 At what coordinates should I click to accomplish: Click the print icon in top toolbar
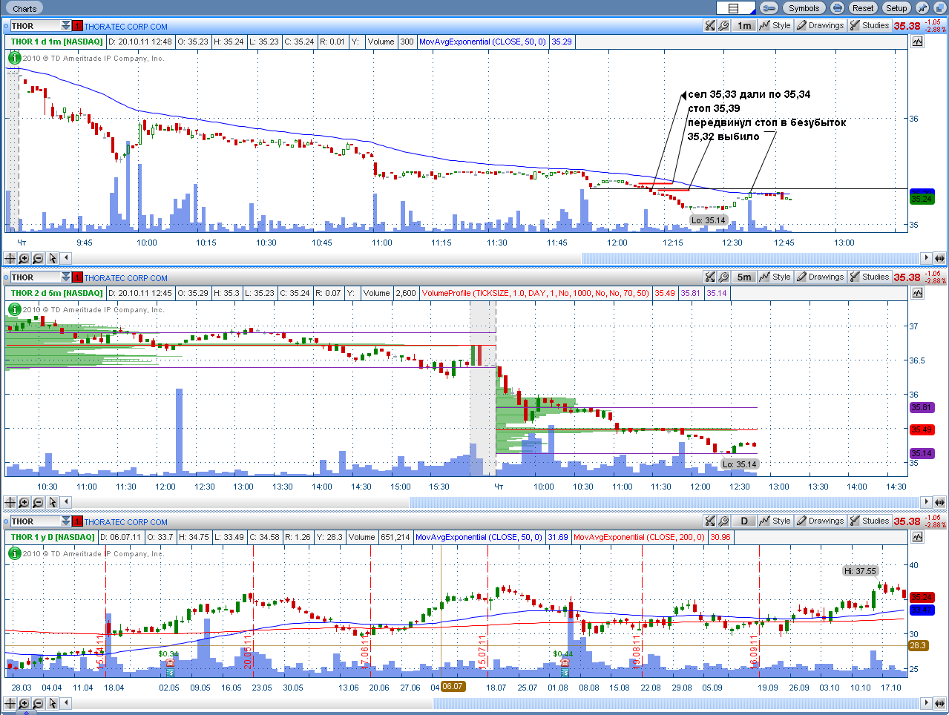point(837,8)
